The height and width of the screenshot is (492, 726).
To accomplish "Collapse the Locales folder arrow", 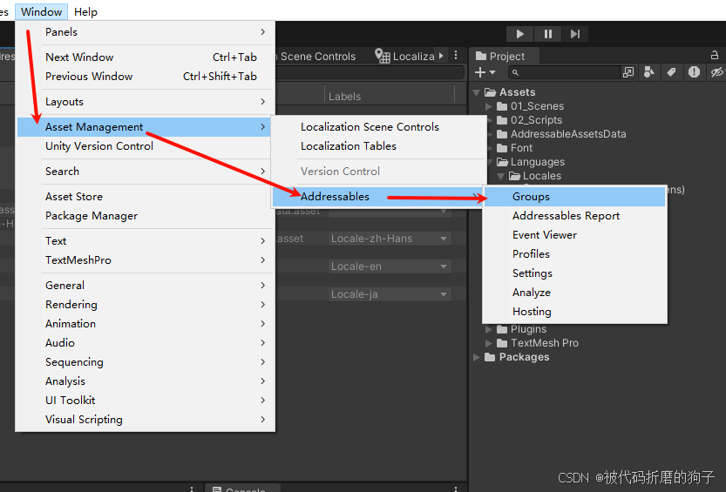I will [x=501, y=176].
